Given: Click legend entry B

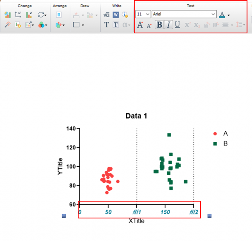Looking at the screenshot, I should click(226, 144).
